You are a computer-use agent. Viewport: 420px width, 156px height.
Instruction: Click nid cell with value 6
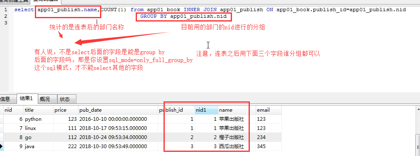[x=14, y=119]
